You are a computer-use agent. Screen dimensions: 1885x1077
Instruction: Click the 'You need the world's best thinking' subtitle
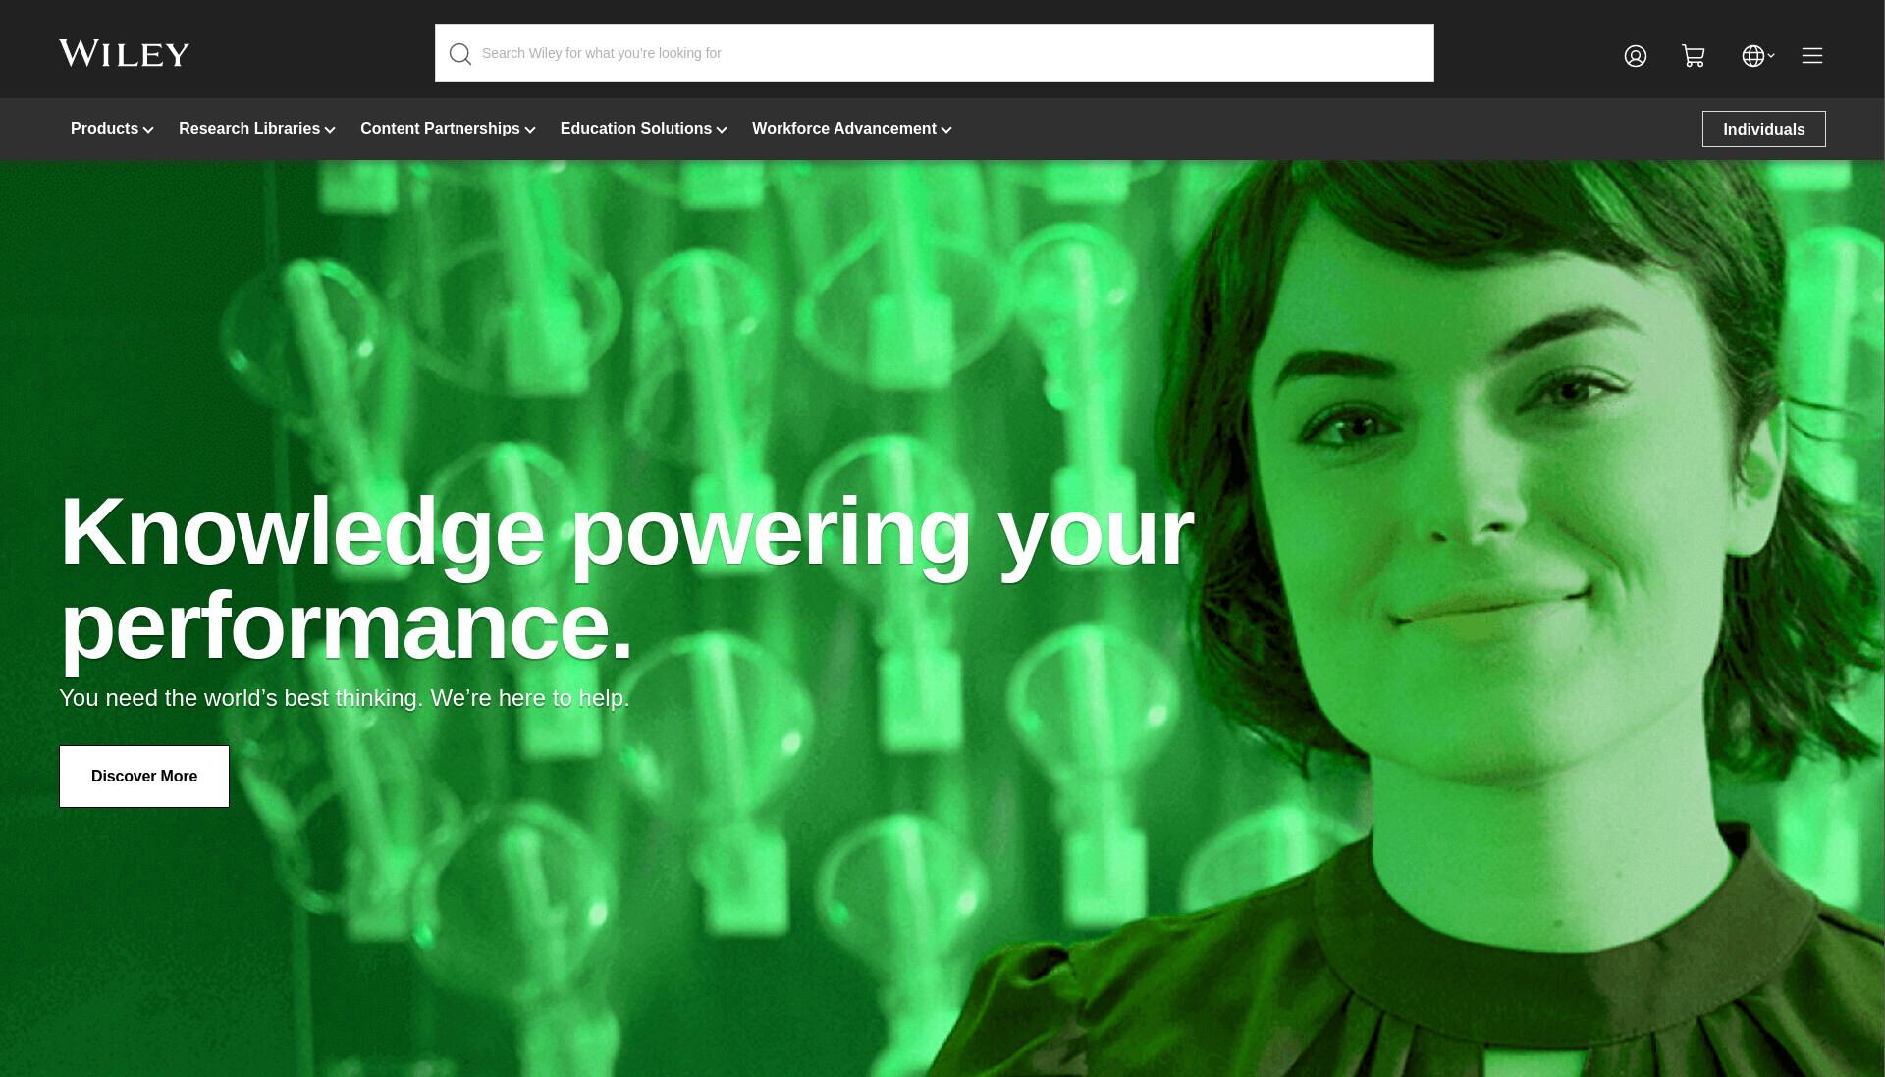click(x=345, y=698)
